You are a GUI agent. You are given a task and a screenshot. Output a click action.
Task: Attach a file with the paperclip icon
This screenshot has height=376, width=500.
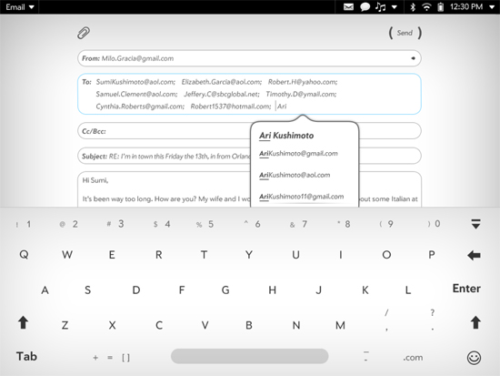click(x=84, y=33)
